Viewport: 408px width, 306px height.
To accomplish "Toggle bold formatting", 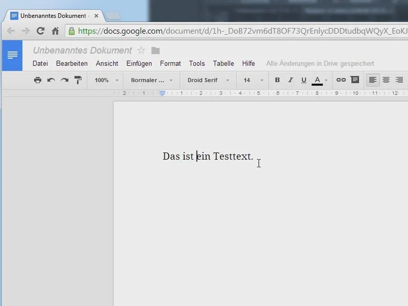I will pos(277,80).
